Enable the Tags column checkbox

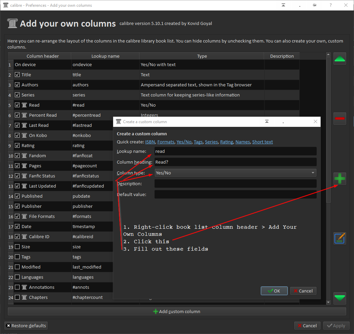pos(17,257)
